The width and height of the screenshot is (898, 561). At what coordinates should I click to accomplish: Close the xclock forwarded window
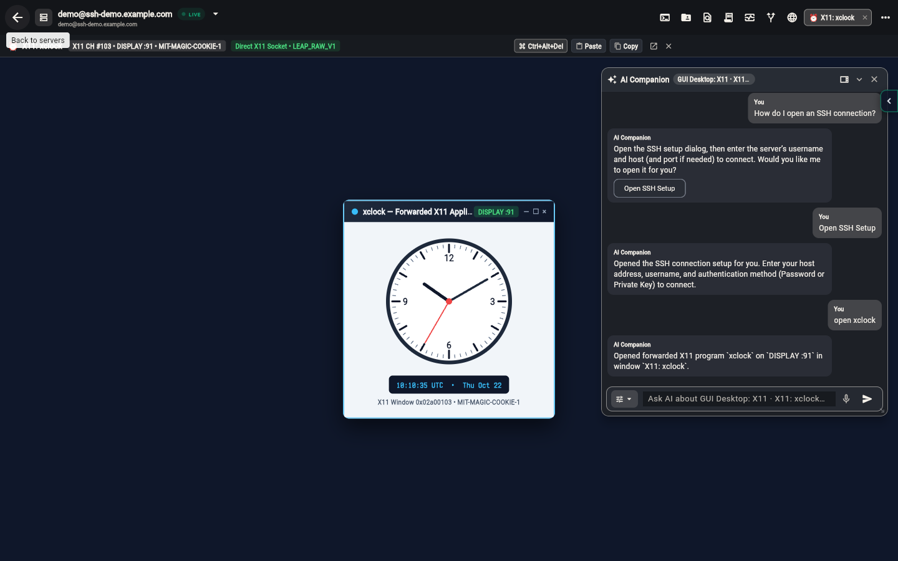(x=544, y=212)
